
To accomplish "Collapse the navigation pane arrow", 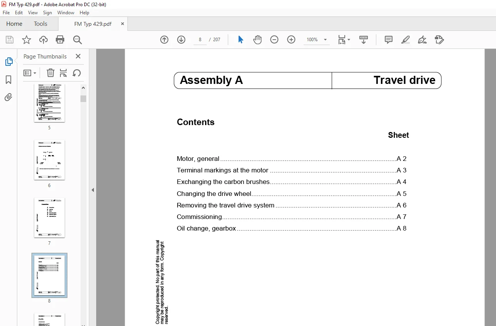I will pyautogui.click(x=93, y=190).
